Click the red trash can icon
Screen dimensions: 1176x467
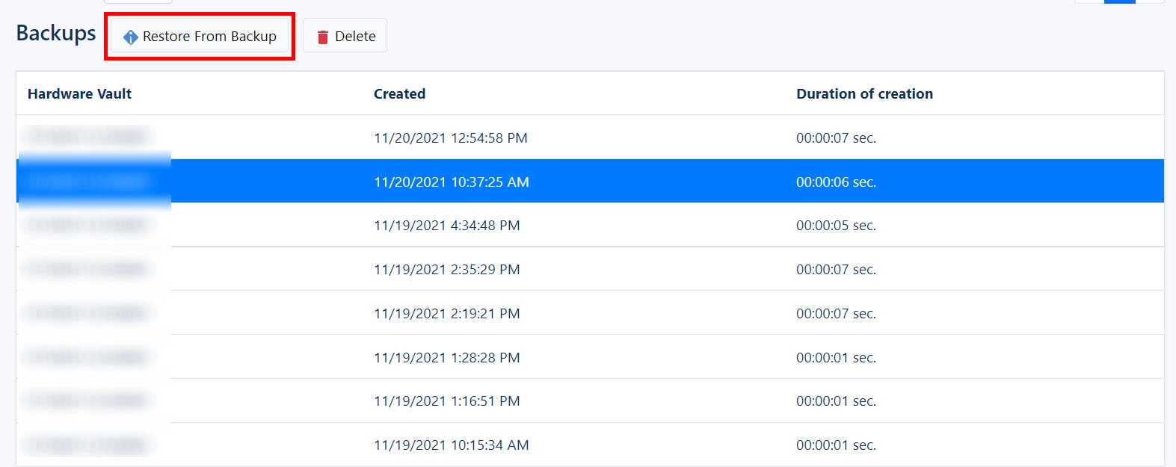(323, 37)
